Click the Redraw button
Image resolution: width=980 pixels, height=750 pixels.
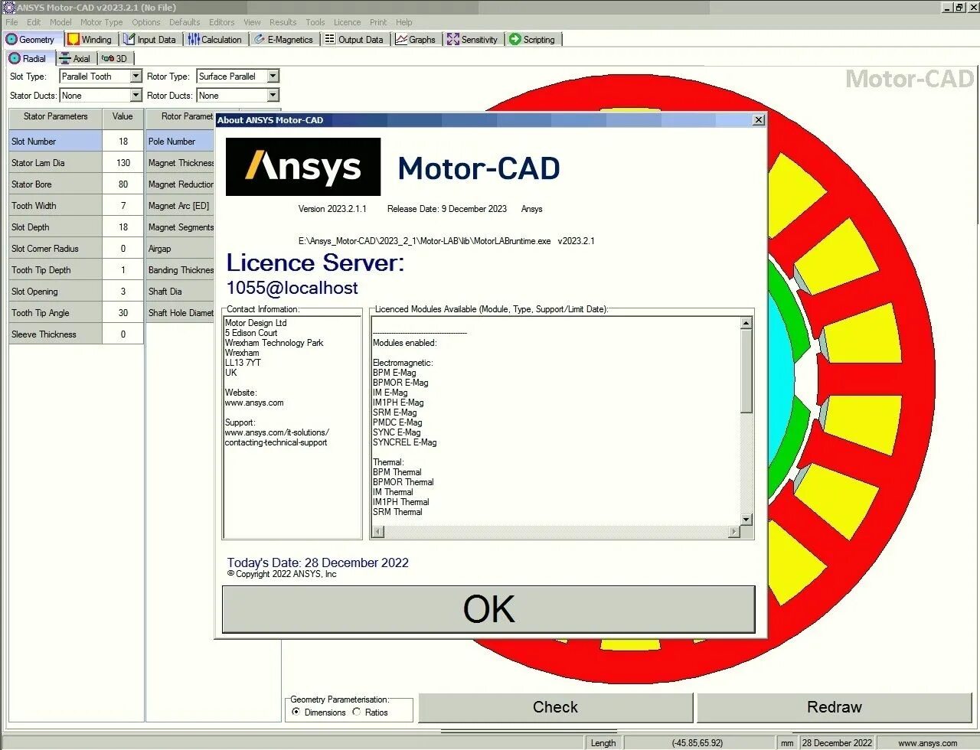(834, 707)
